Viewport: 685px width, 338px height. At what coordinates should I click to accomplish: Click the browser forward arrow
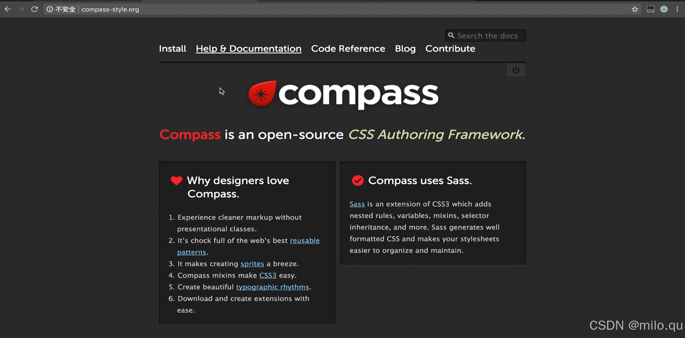[21, 9]
